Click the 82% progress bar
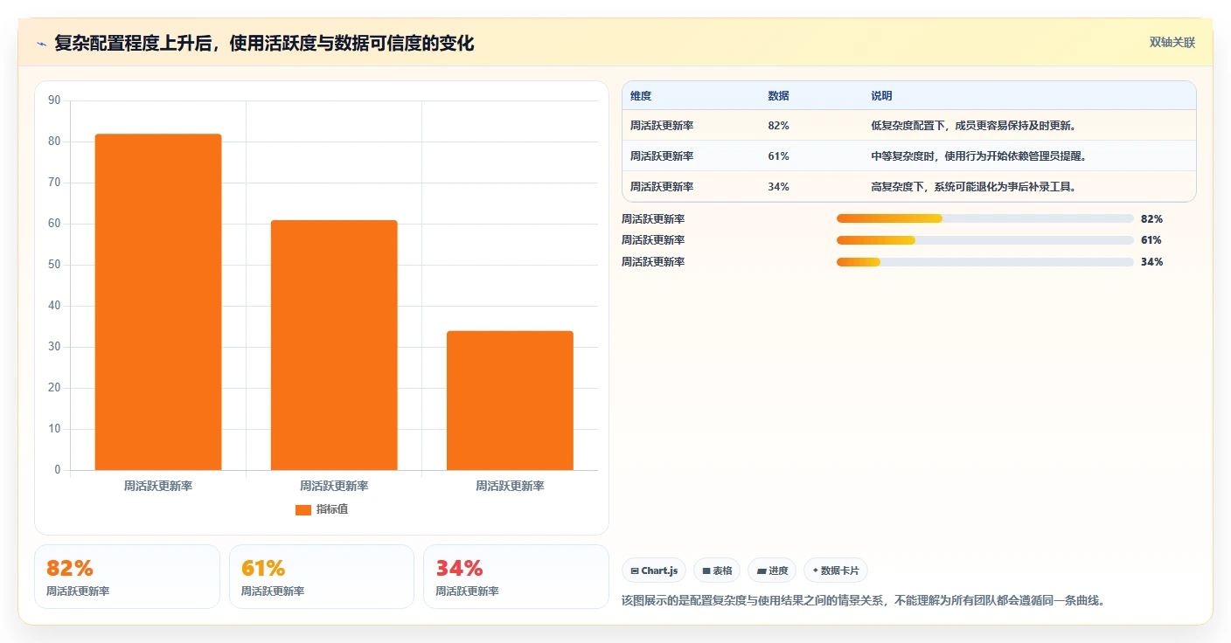Image resolution: width=1231 pixels, height=643 pixels. click(x=984, y=218)
